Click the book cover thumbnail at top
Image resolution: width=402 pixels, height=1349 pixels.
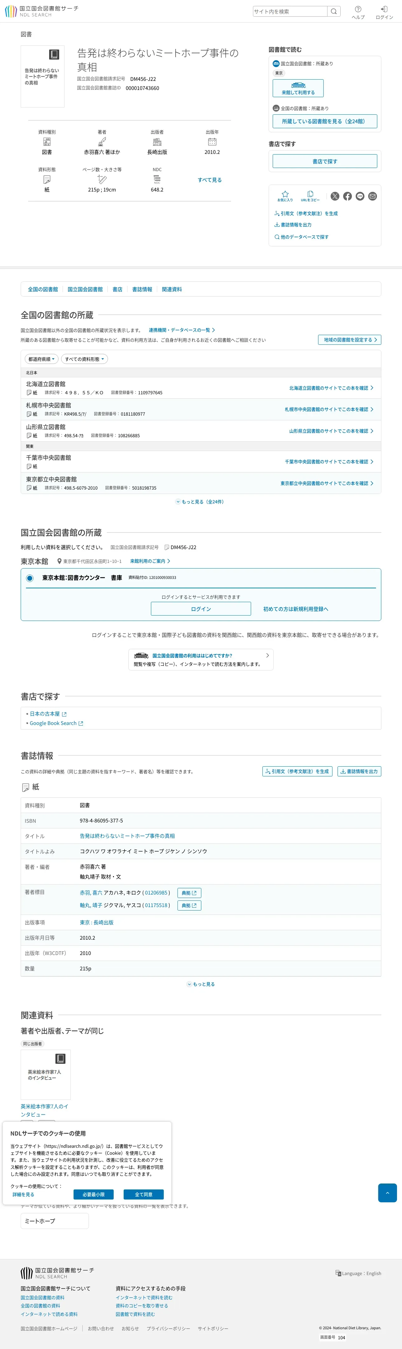[42, 76]
